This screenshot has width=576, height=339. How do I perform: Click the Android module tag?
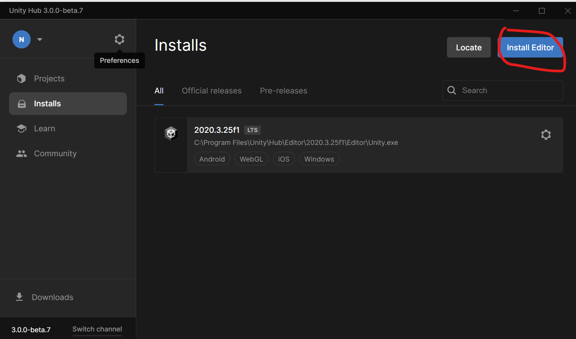coord(212,159)
